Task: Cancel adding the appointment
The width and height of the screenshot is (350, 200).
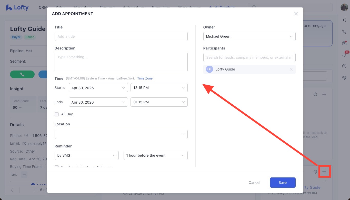Action: pyautogui.click(x=254, y=183)
